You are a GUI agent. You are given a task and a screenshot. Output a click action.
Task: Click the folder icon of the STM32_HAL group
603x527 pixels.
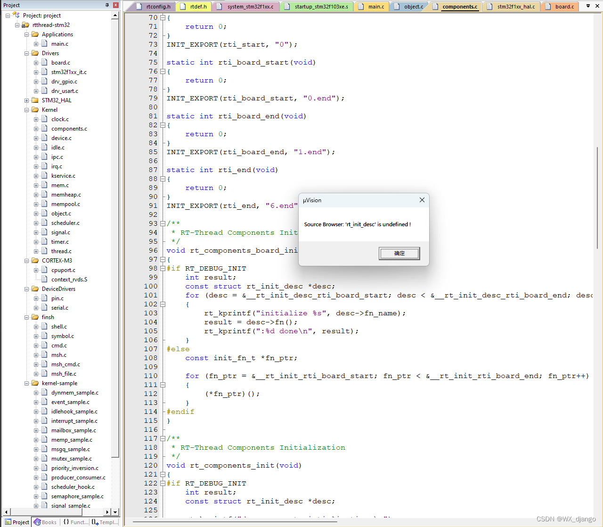pyautogui.click(x=35, y=100)
